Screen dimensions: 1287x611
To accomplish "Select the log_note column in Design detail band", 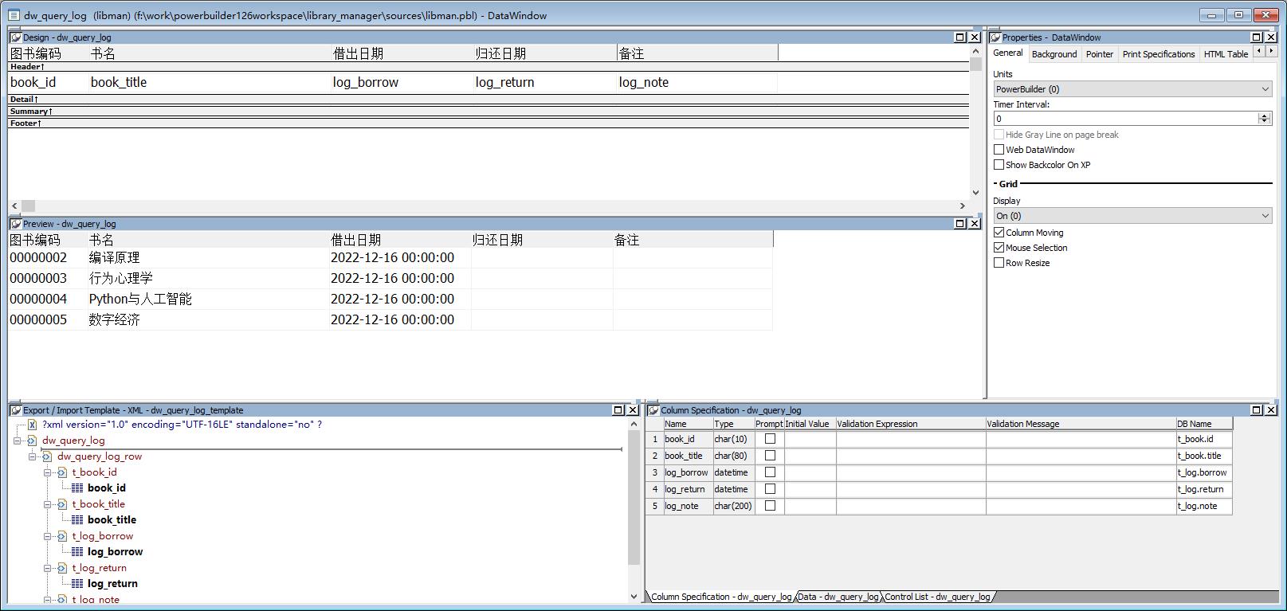I will (697, 82).
